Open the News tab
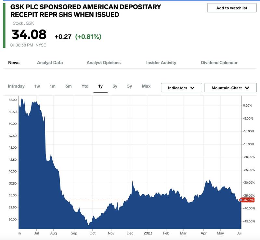 pyautogui.click(x=14, y=62)
